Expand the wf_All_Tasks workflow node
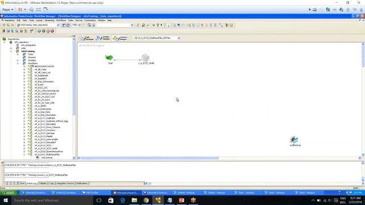 coord(24,69)
